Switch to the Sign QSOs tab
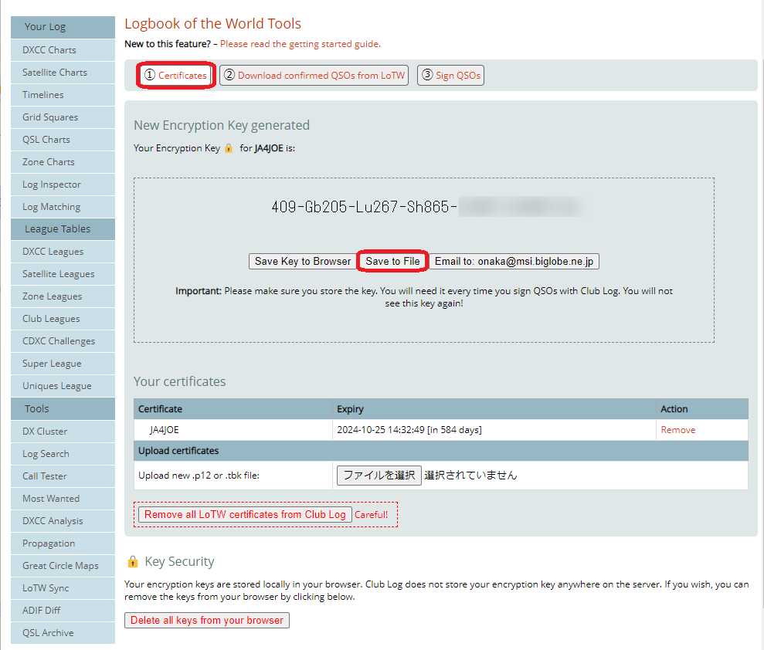This screenshot has width=764, height=650. pyautogui.click(x=450, y=75)
